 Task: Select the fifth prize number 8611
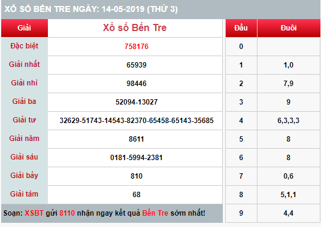click(137, 139)
